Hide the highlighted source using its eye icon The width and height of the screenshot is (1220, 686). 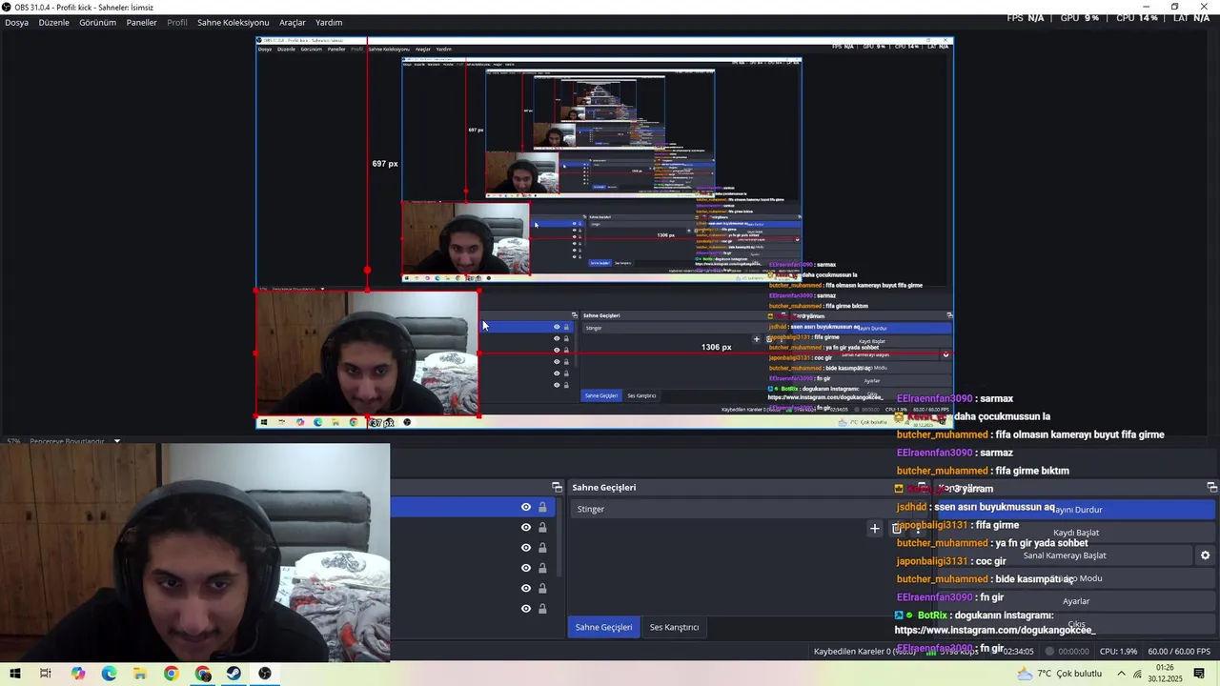pos(525,507)
